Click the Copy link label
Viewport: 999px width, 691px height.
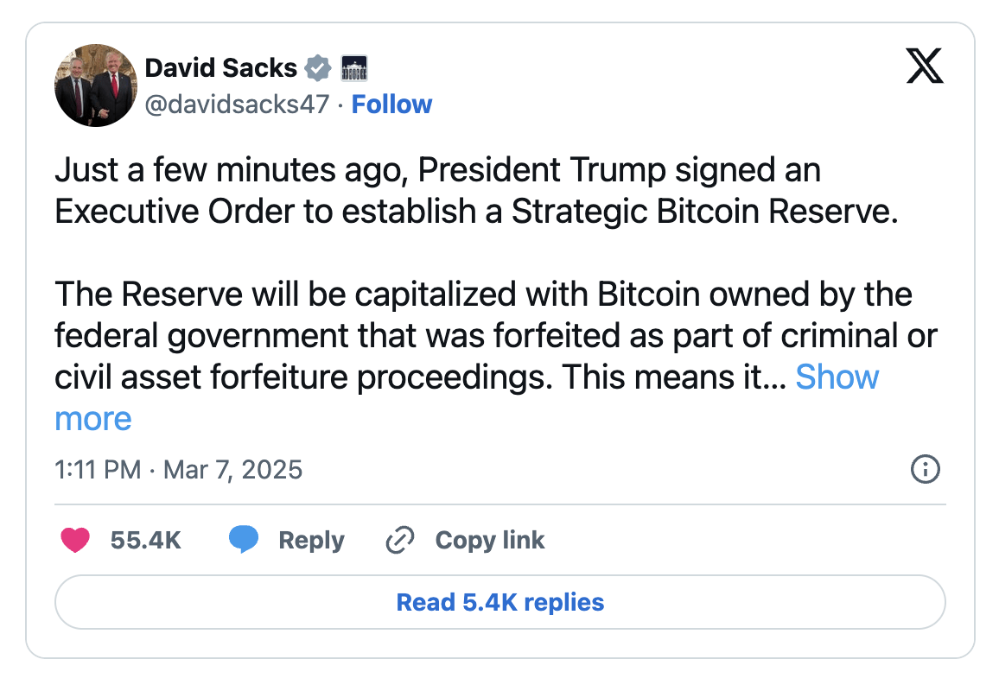(490, 541)
